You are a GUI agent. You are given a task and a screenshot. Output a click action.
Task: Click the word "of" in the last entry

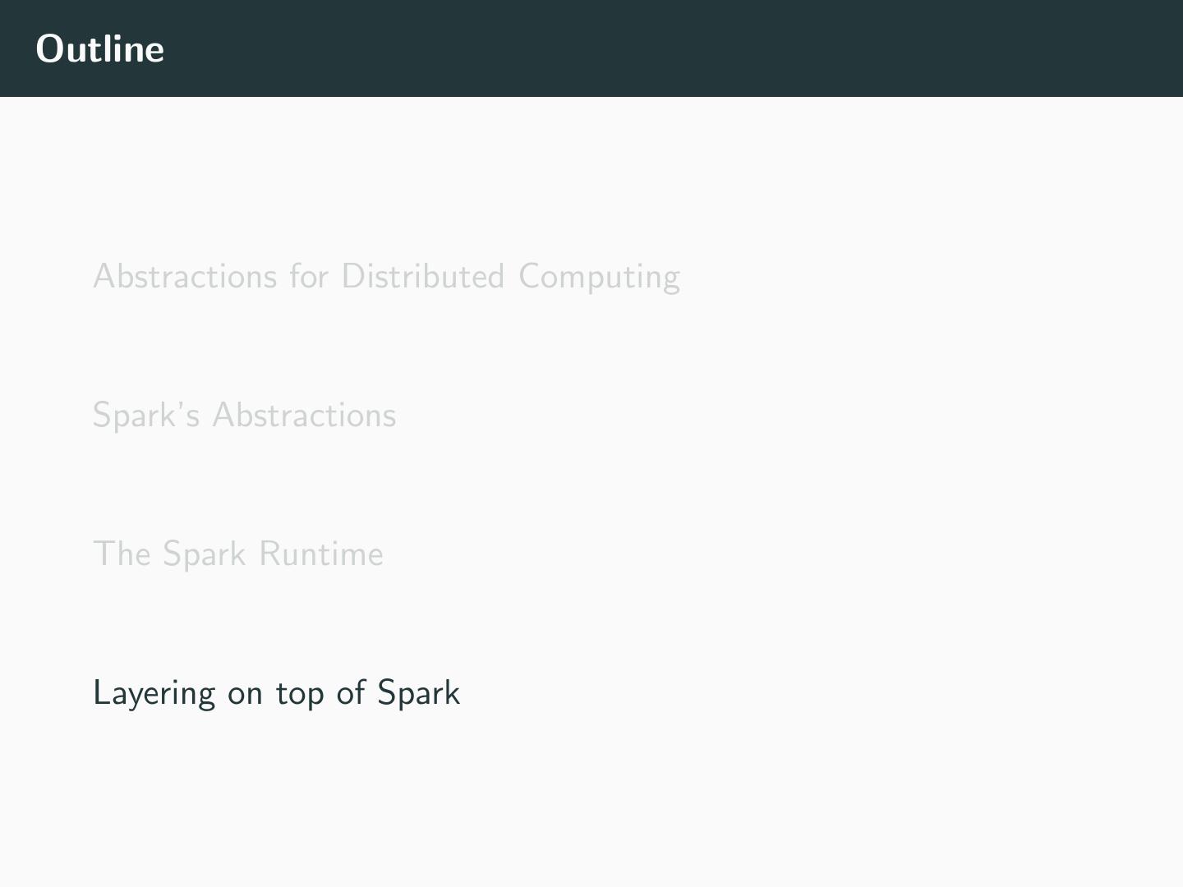350,693
